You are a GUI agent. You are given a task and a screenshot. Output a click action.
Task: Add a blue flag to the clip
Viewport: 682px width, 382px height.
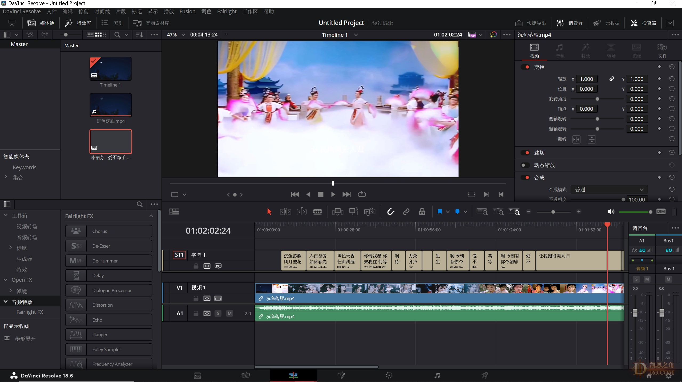[440, 212]
